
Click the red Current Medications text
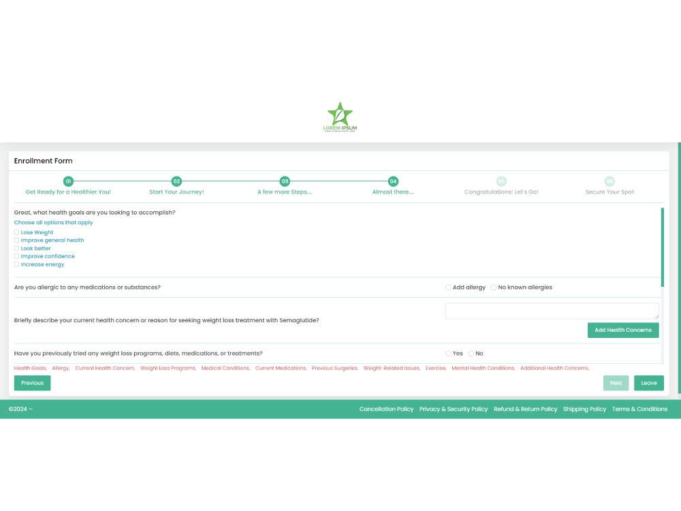(281, 368)
